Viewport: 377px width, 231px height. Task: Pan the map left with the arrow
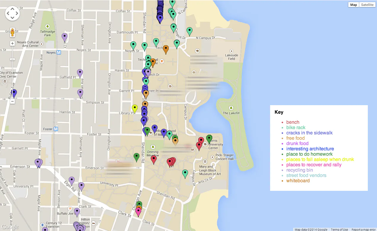[8, 13]
